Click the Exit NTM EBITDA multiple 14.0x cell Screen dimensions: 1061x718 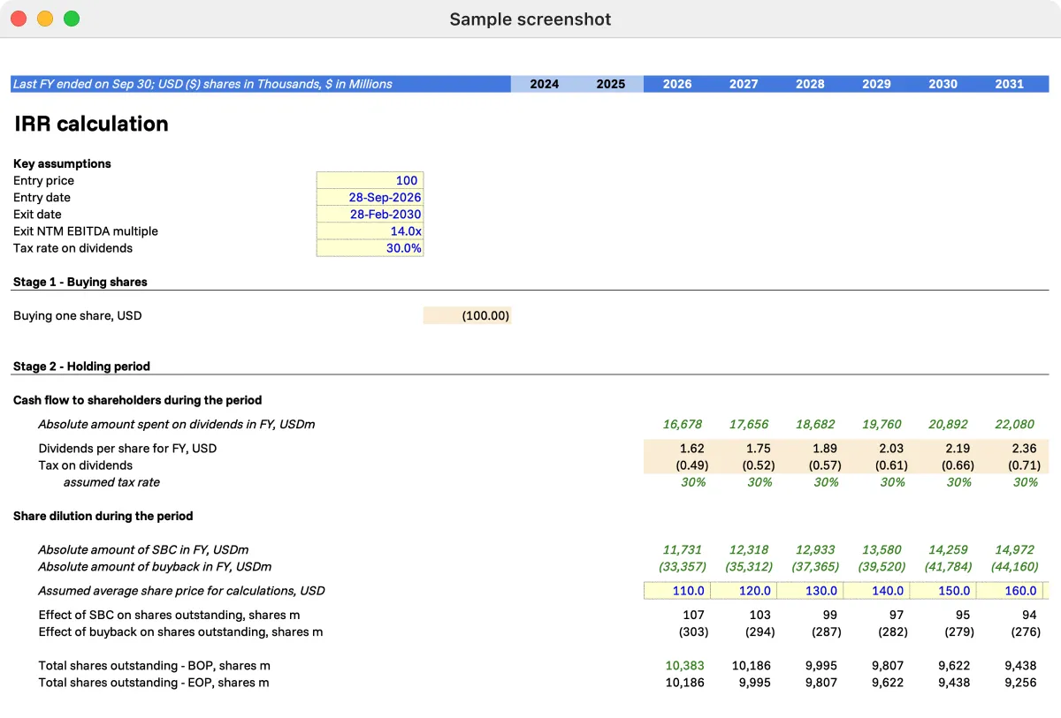pos(370,231)
